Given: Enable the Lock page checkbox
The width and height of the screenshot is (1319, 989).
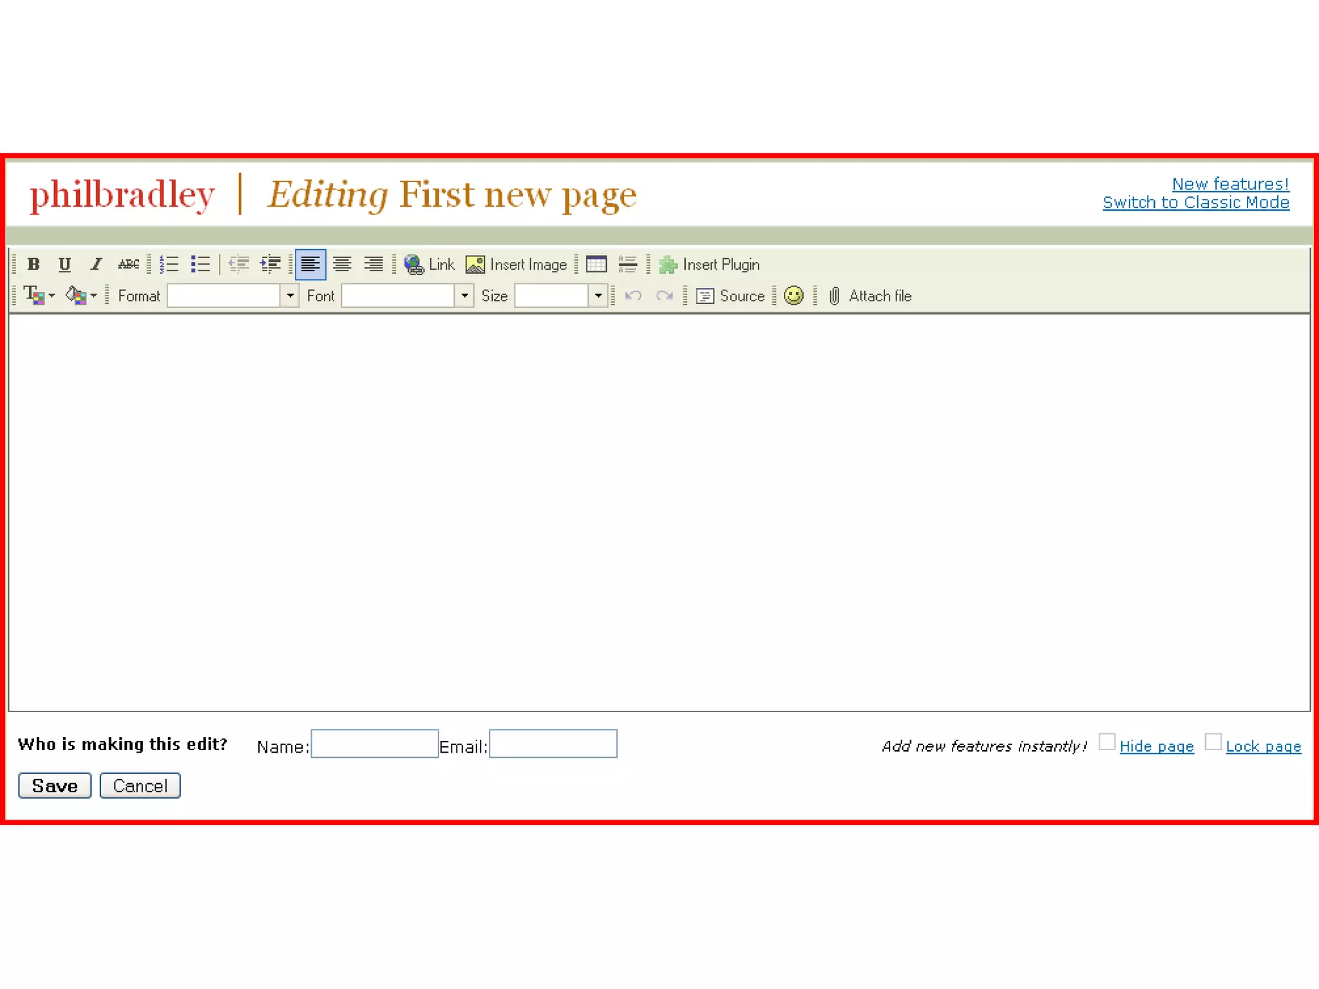Looking at the screenshot, I should (1213, 742).
